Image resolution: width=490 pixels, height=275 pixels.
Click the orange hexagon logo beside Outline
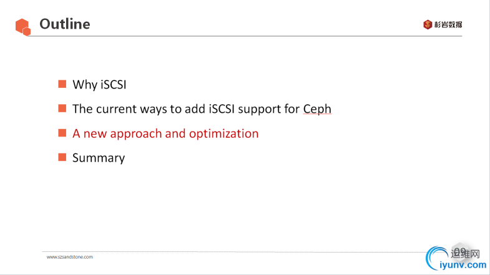tap(22, 27)
